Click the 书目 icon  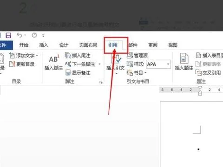click(130, 73)
